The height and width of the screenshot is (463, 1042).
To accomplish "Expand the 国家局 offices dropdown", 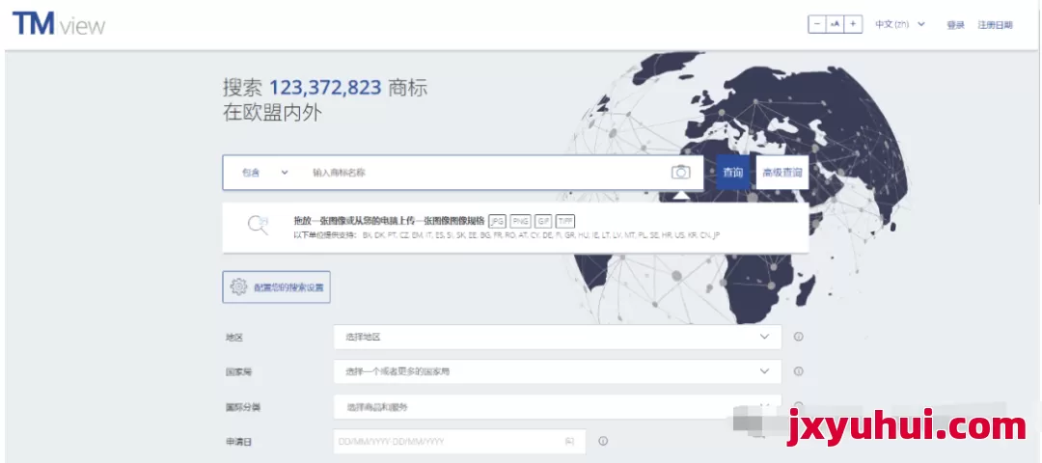I will coord(558,371).
